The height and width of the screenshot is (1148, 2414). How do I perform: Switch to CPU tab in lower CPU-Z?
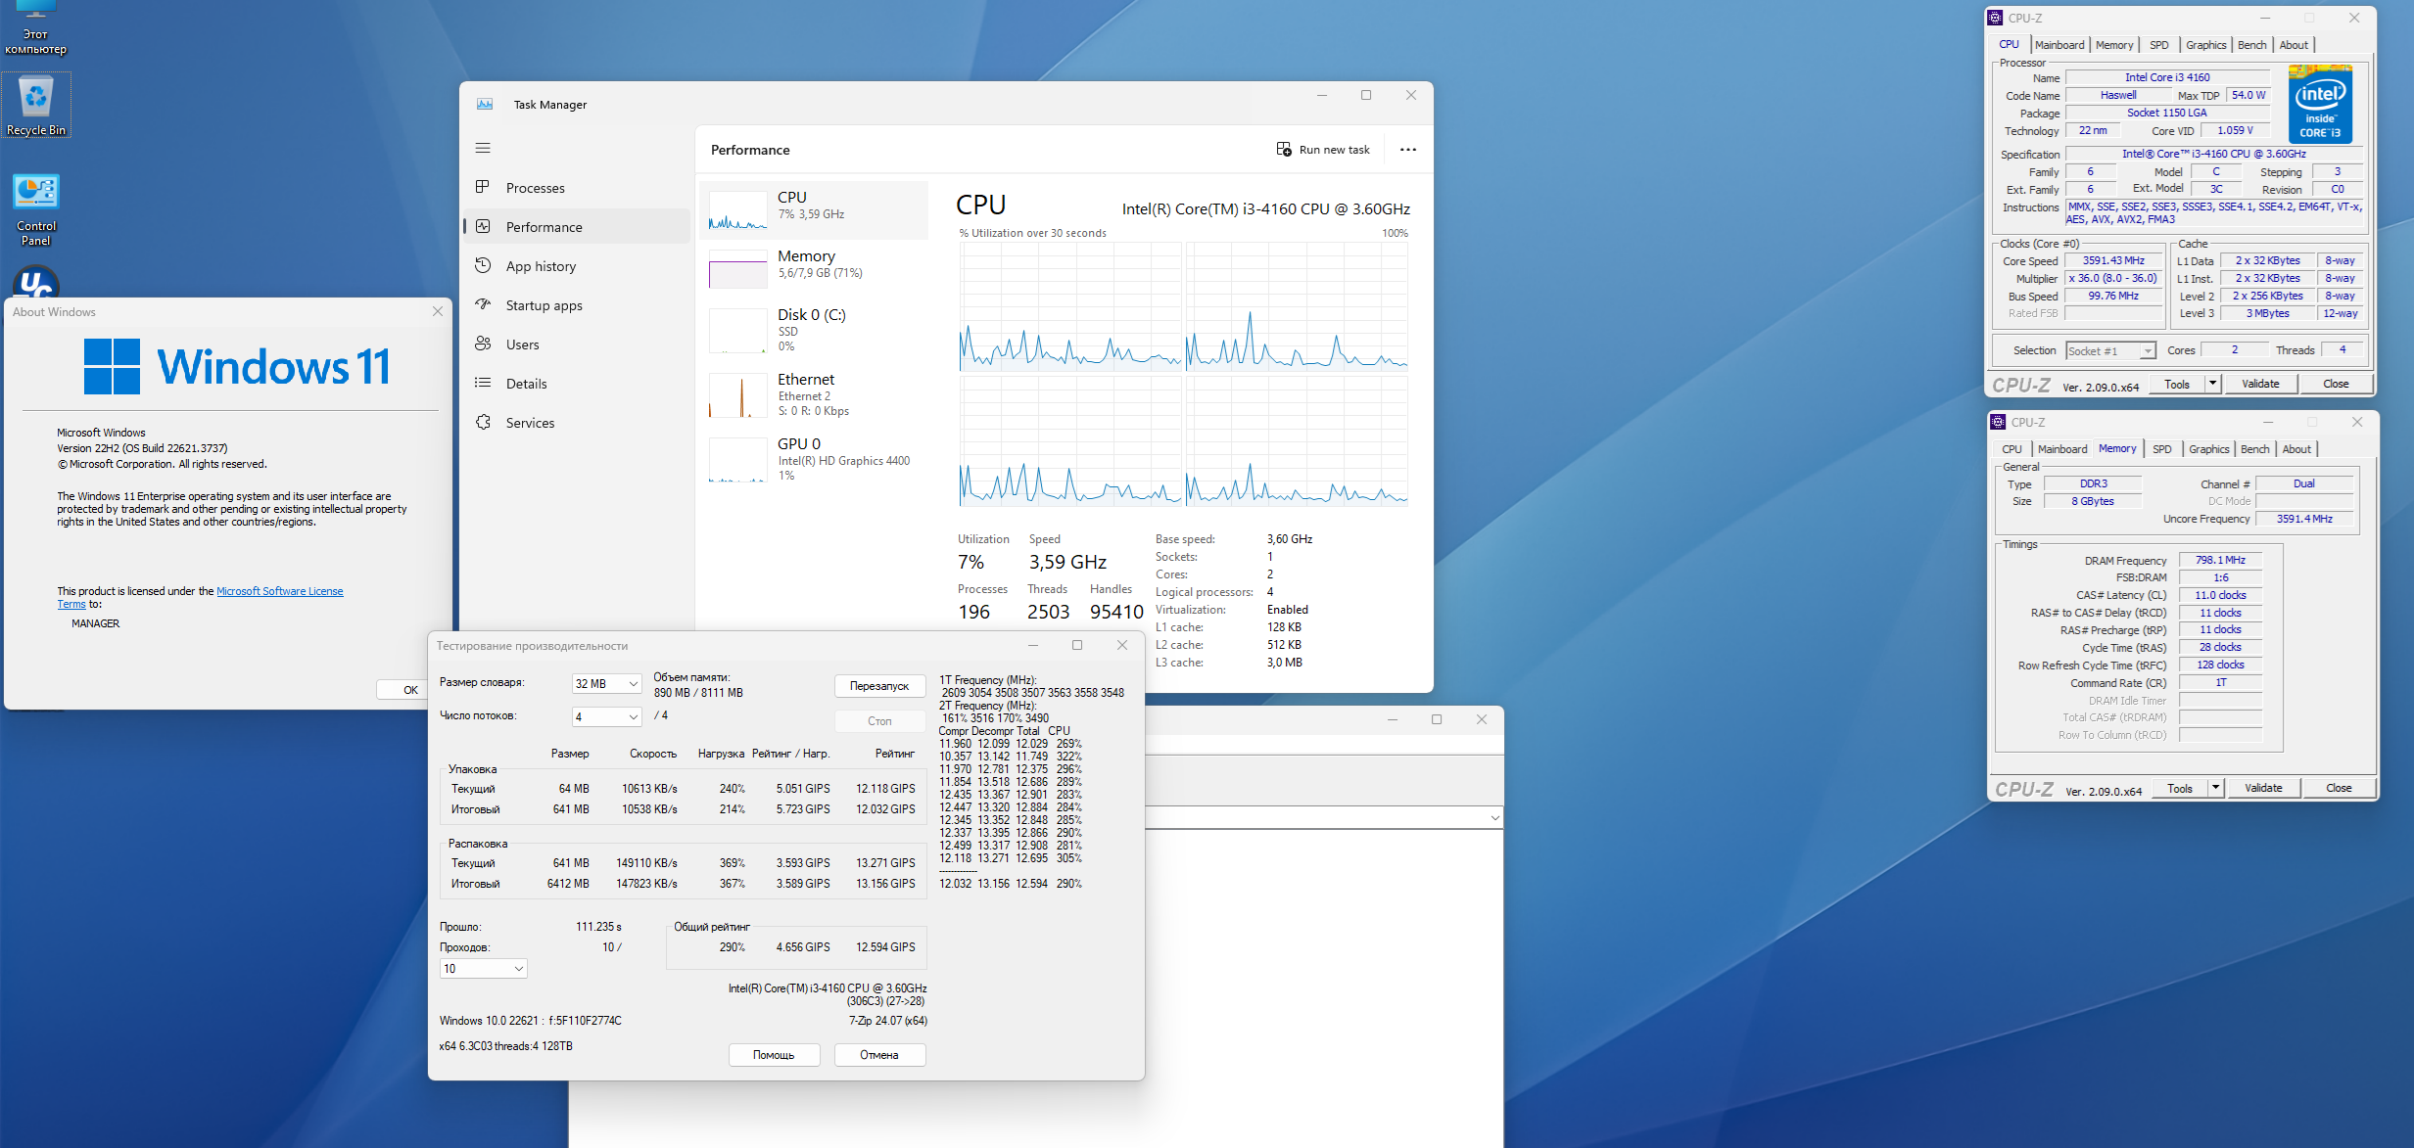[x=2012, y=449]
